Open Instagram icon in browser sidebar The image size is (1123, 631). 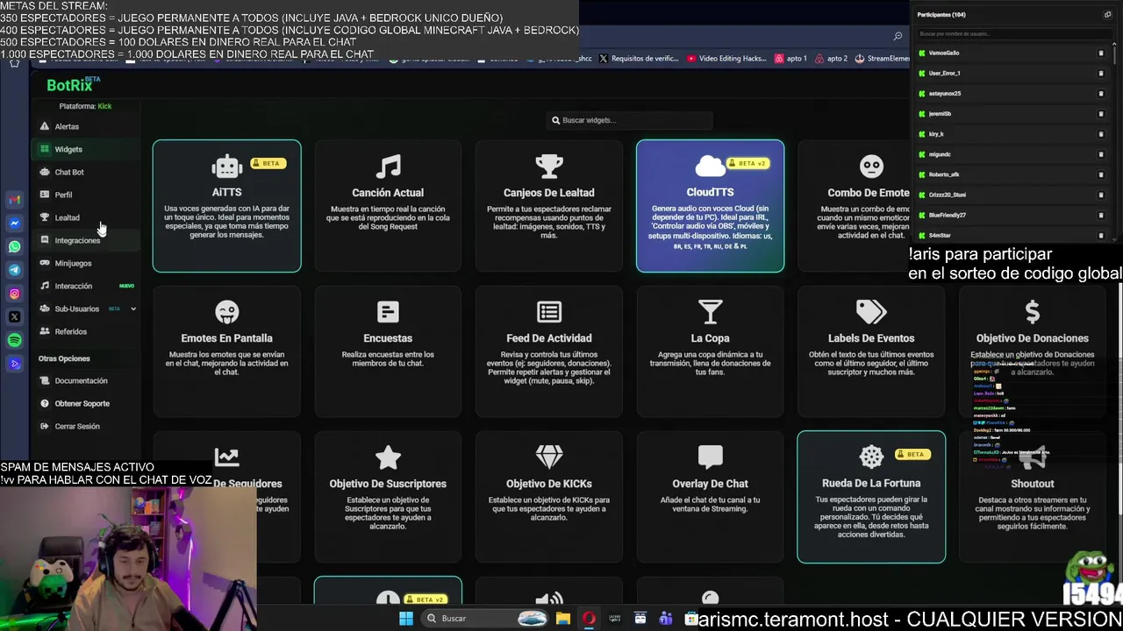tap(14, 294)
